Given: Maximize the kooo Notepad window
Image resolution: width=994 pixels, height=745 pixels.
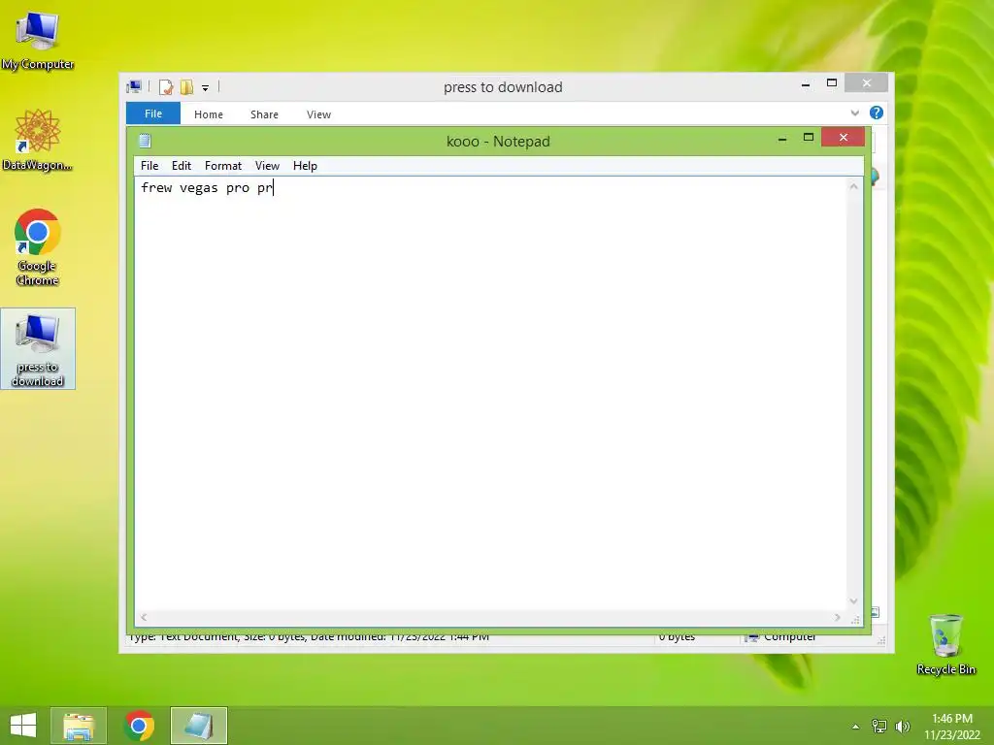Looking at the screenshot, I should pos(809,138).
